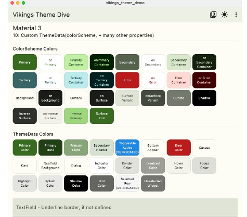Image resolution: width=247 pixels, height=217 pixels.
Task: Click the Card swatch
Action: coord(25,165)
